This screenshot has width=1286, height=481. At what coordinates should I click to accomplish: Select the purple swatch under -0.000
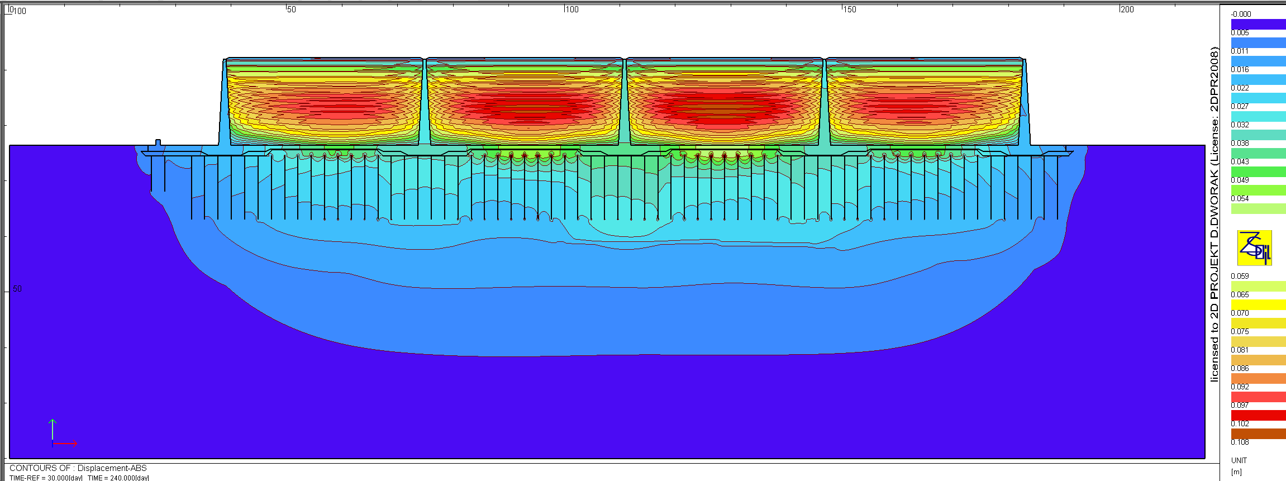pos(1258,24)
